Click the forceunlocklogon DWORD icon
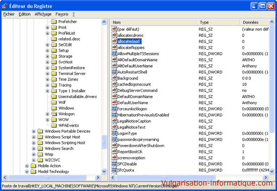This screenshot has width=277, height=191. coord(114,109)
